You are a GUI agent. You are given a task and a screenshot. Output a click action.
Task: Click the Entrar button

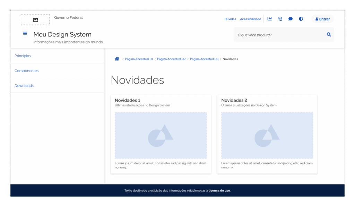(x=322, y=19)
